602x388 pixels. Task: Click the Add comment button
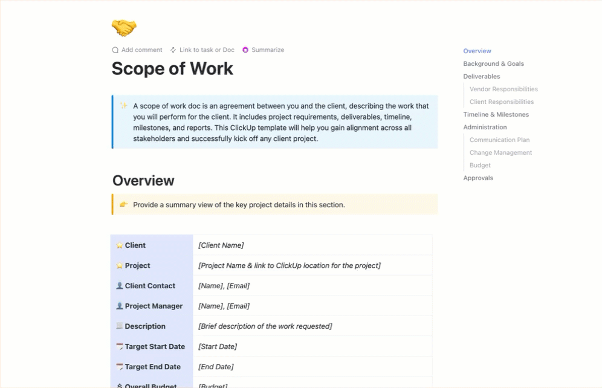click(141, 50)
